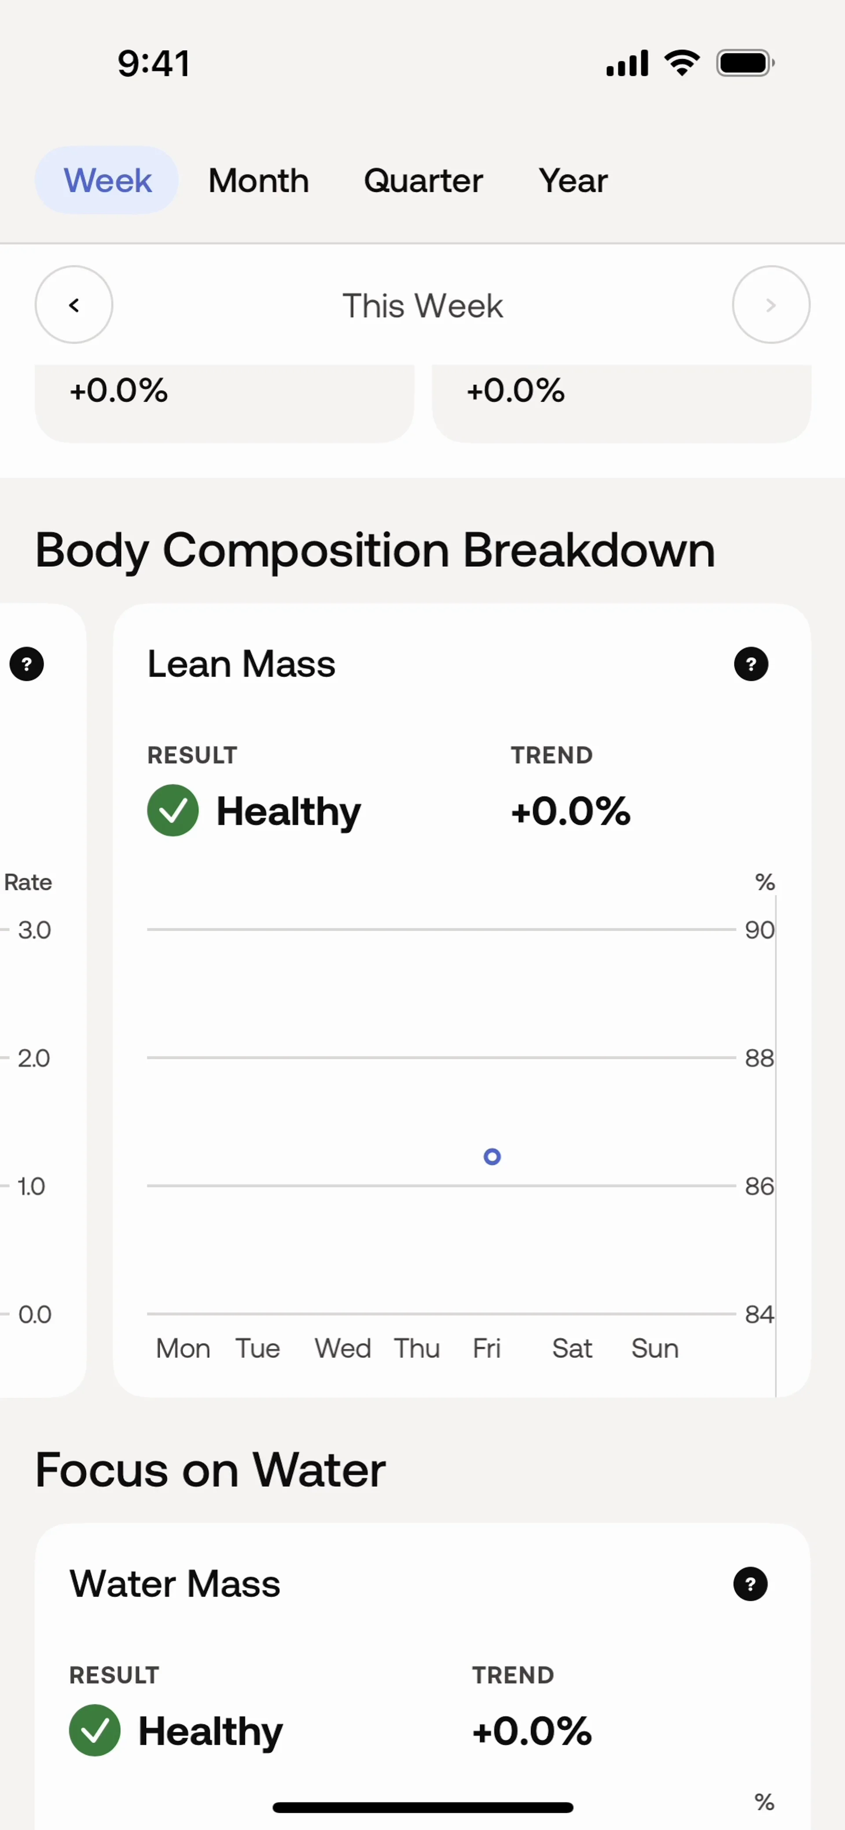Tap the Lean Mass help question icon
Image resolution: width=845 pixels, height=1830 pixels.
coord(750,664)
